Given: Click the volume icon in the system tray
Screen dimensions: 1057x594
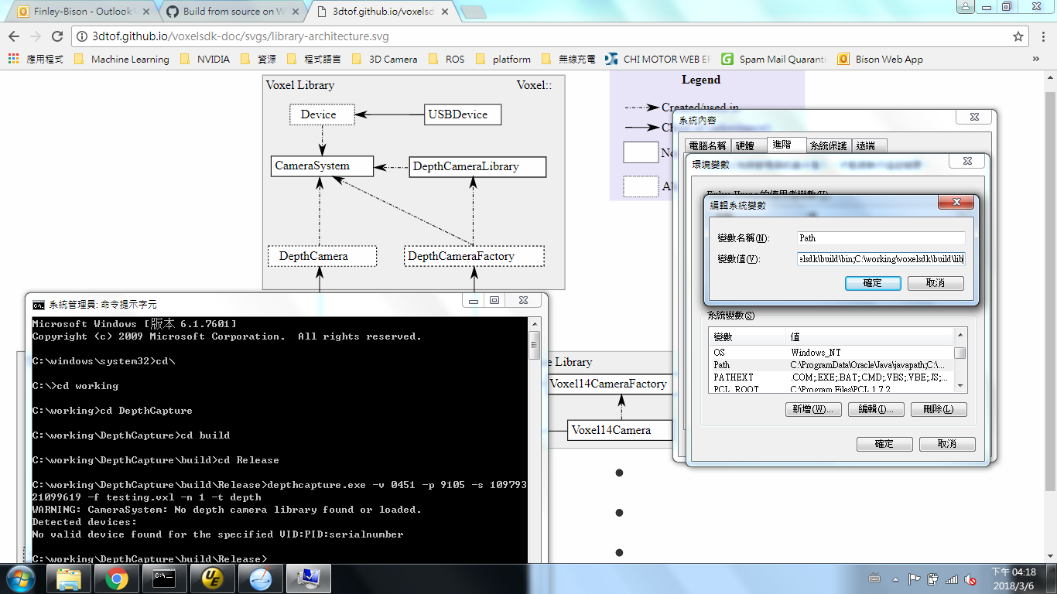Looking at the screenshot, I should point(970,579).
